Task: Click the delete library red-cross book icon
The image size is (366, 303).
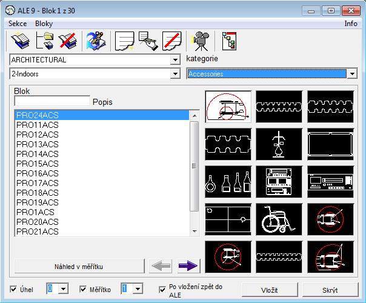Action: 68,41
